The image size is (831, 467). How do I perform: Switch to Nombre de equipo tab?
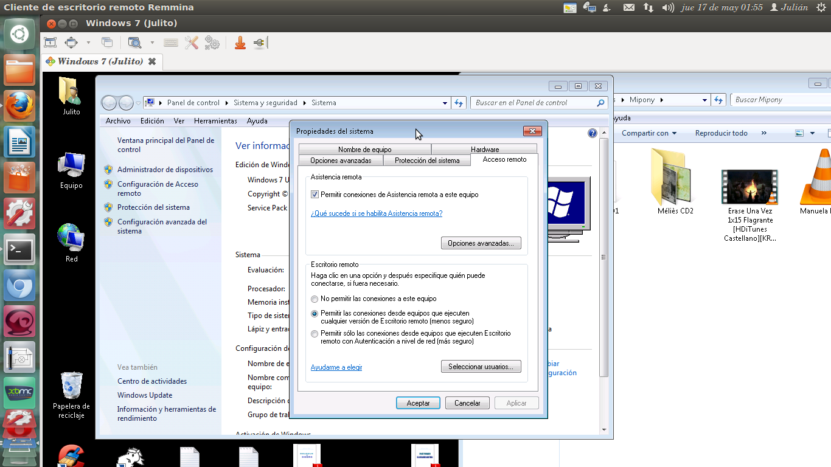365,150
